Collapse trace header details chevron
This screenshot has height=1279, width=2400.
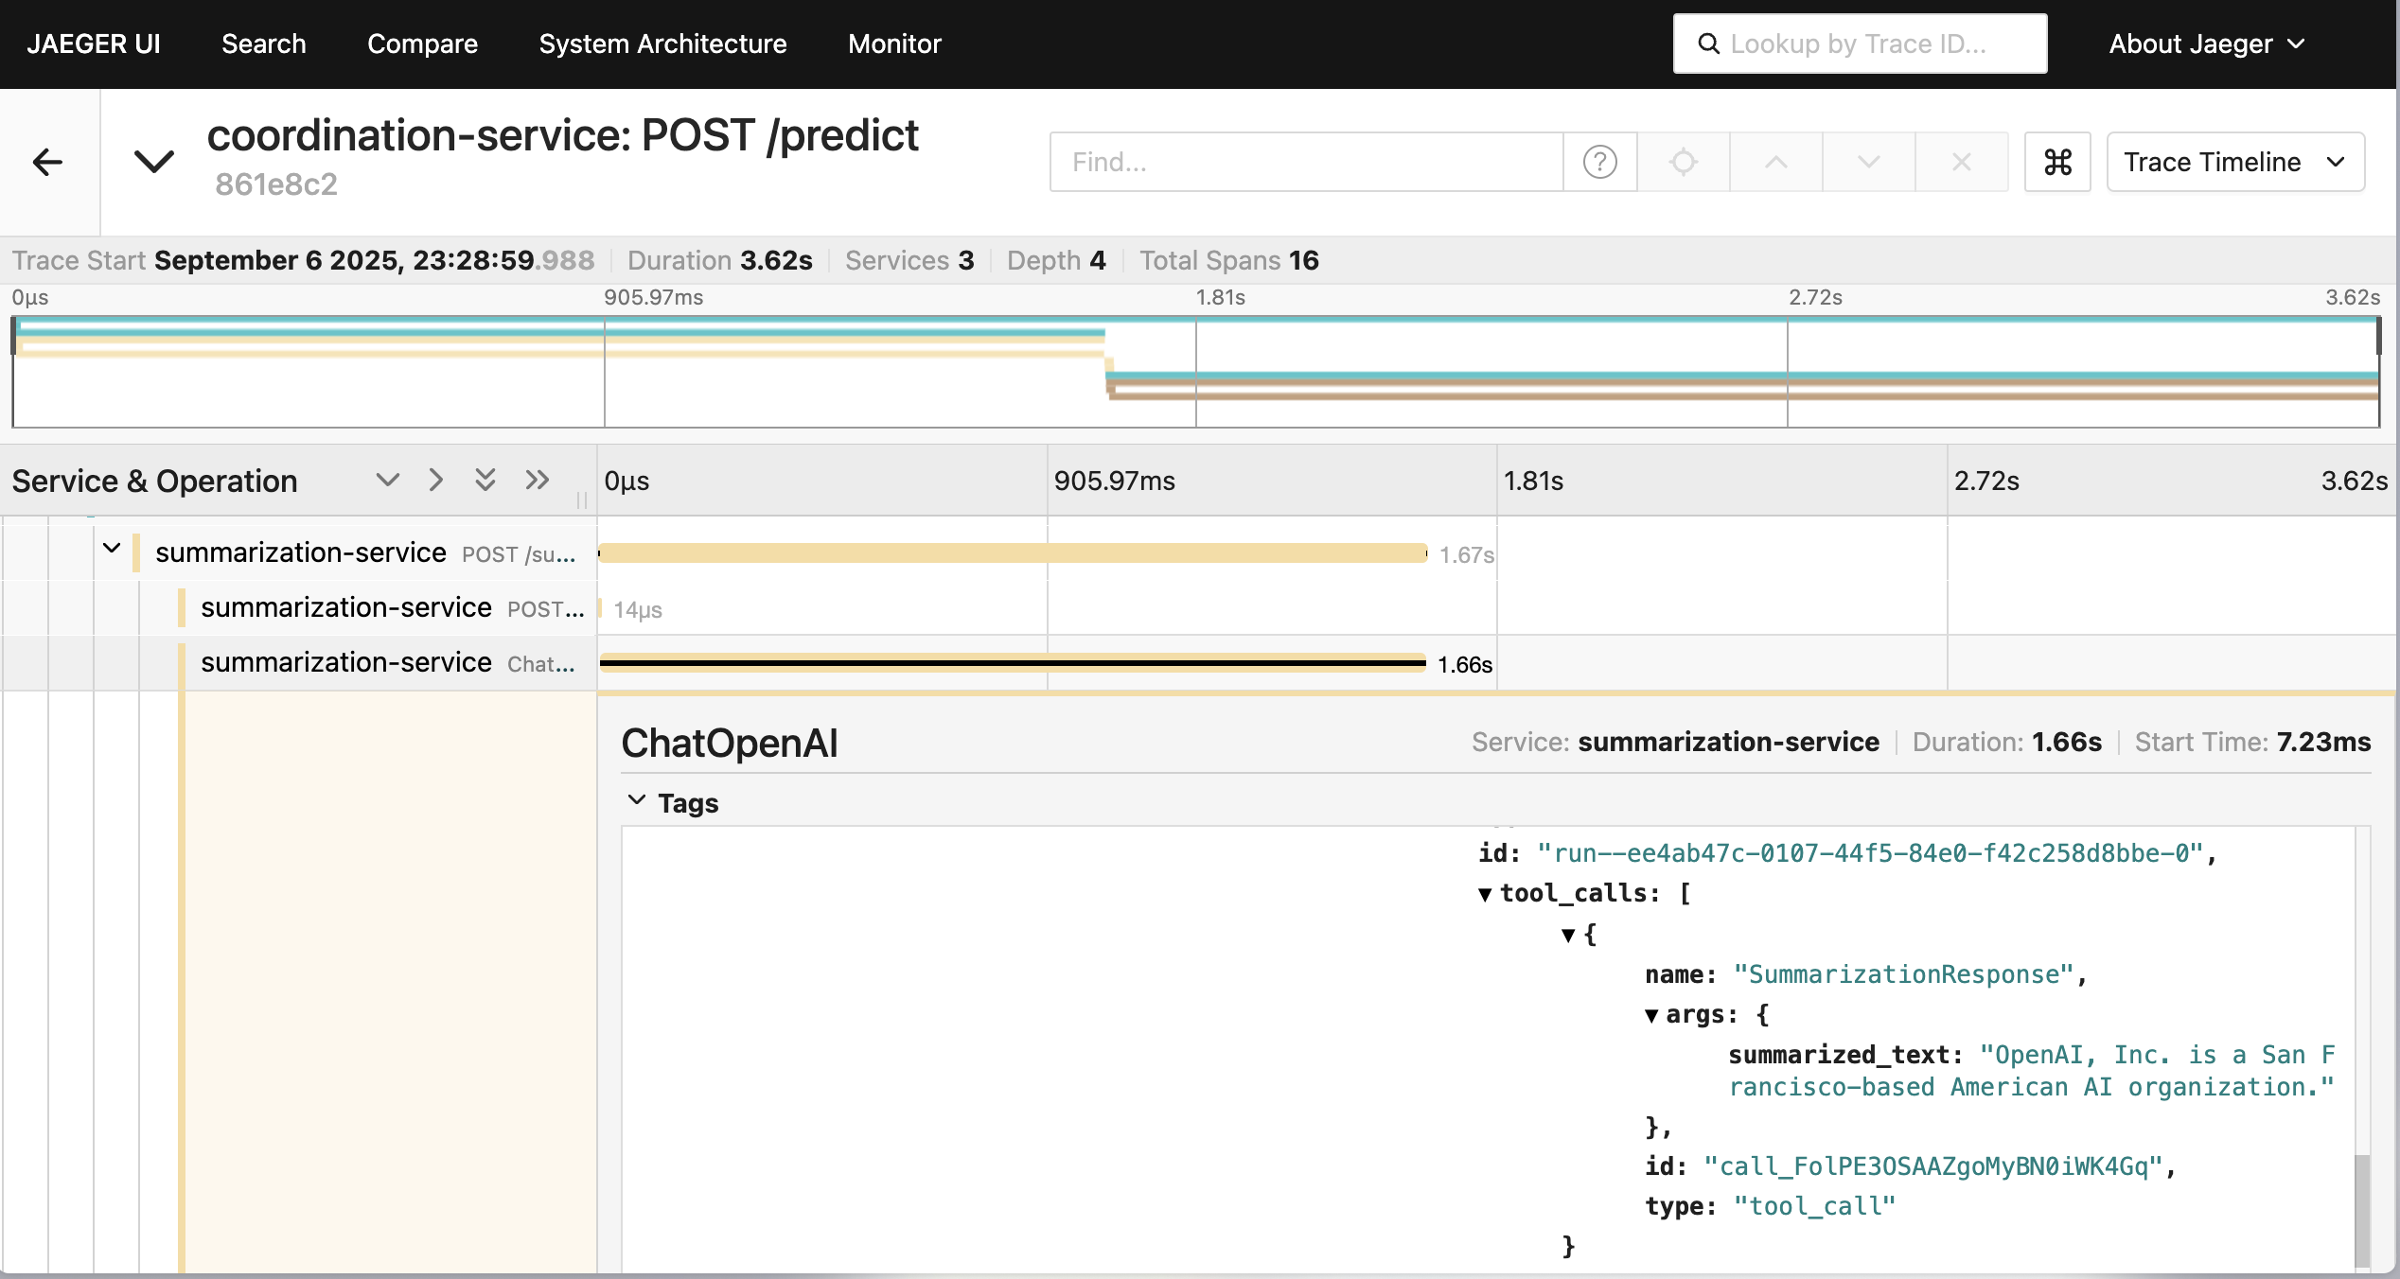coord(153,162)
